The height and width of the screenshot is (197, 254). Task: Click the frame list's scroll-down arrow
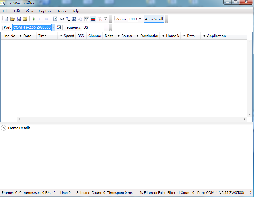250,114
